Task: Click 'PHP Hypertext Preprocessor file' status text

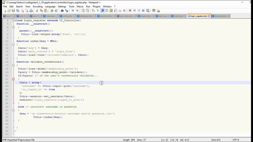Action: (19, 140)
